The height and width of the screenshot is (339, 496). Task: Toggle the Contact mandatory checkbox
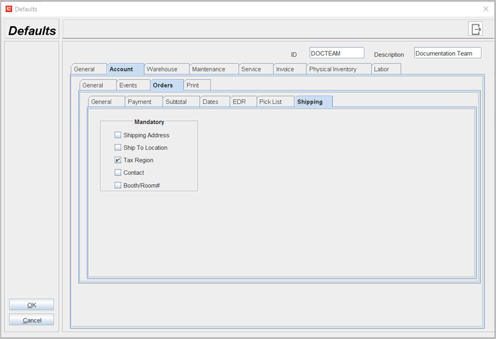(118, 172)
